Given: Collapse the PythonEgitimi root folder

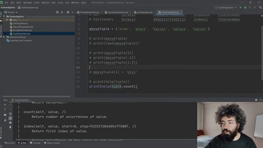Looking at the screenshot, I should 4,16.
